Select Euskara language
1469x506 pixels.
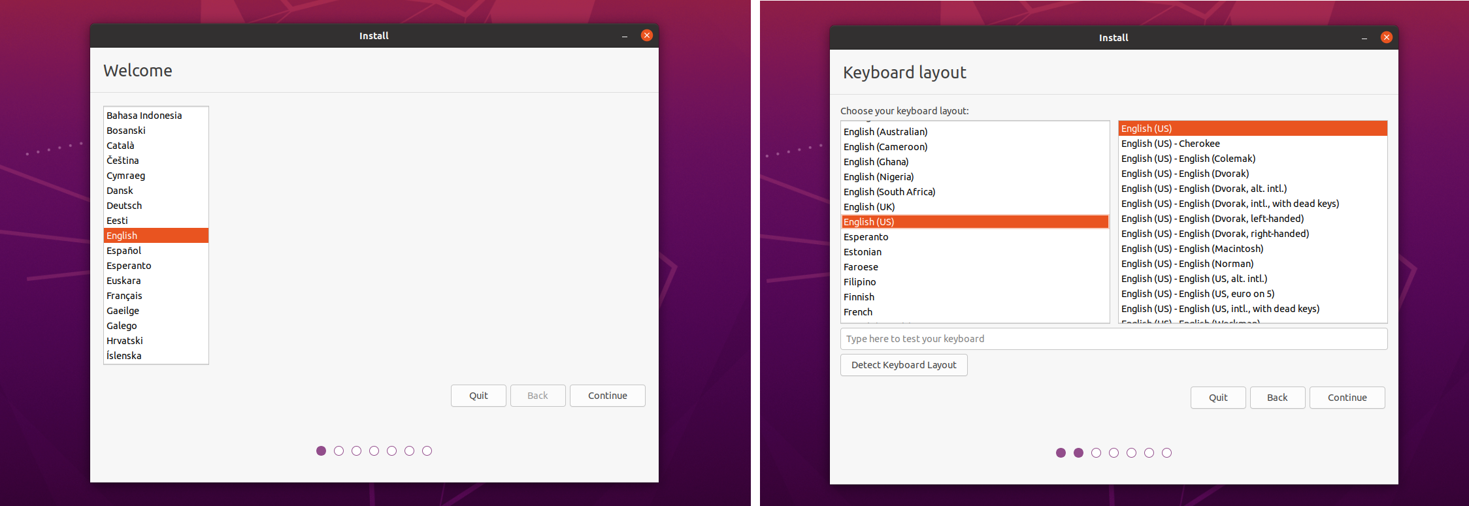[x=156, y=281]
